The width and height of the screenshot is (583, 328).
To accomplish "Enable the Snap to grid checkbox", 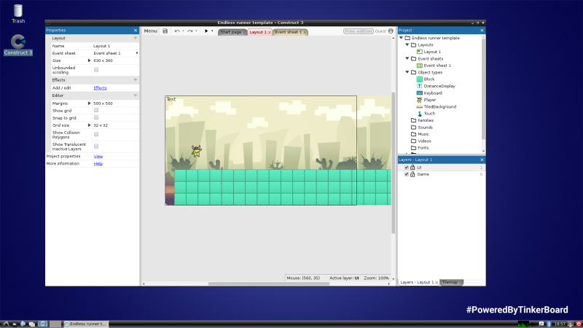I will point(96,117).
